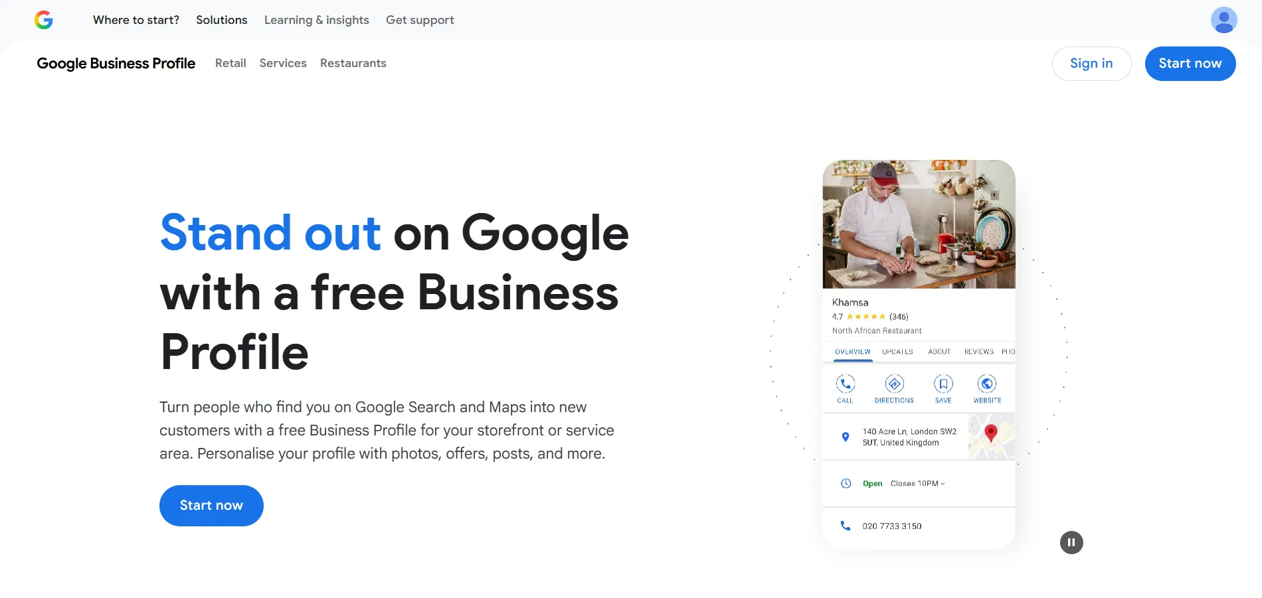Viewport: 1262px width, 598px height.
Task: Click the red map pin thumbnail
Action: coord(991,436)
